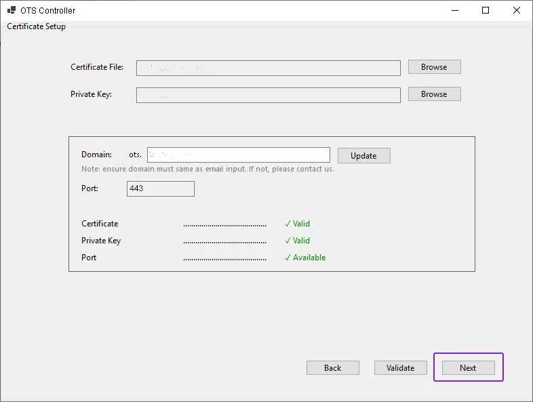
Task: Click the domain note about email input
Action: tap(208, 169)
